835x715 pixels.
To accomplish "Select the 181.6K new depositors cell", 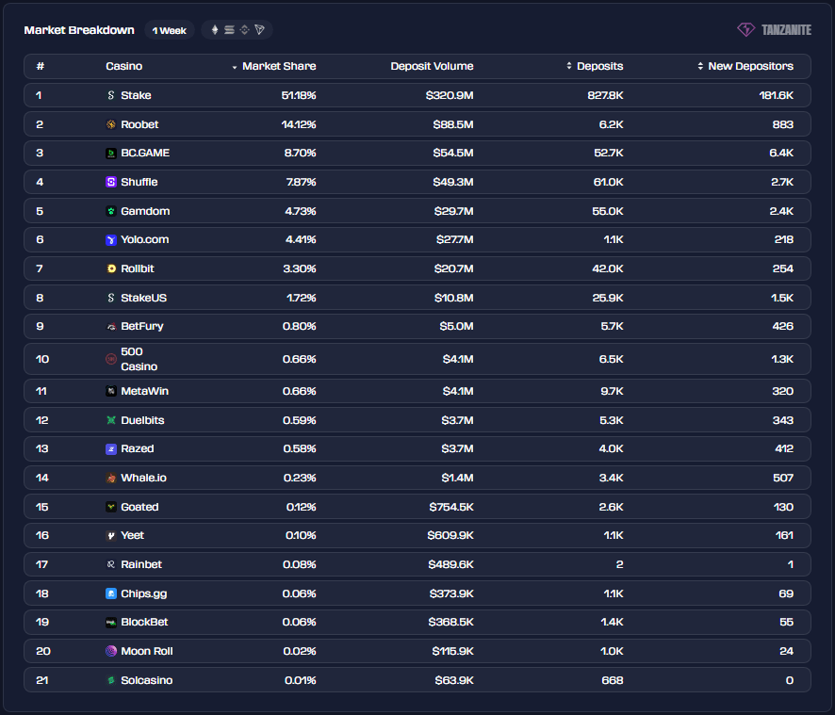I will (x=777, y=95).
